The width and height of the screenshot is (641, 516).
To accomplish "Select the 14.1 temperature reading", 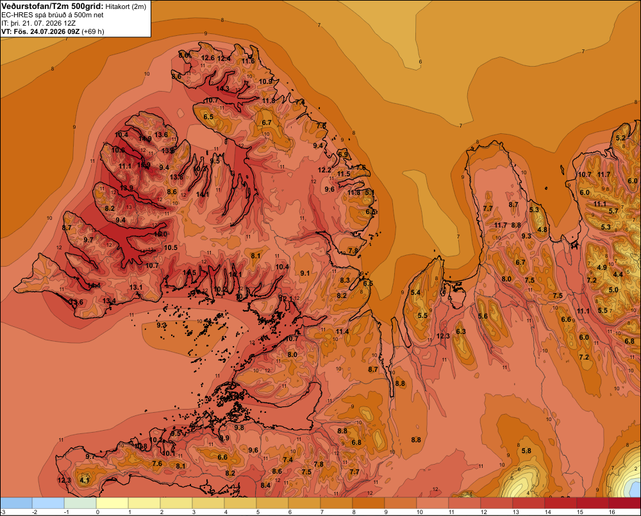I will pos(203,195).
